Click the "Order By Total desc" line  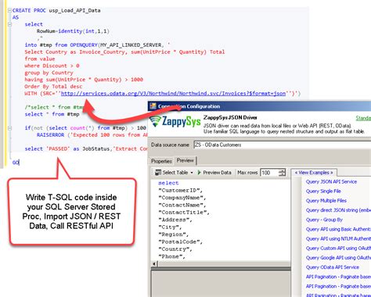click(x=53, y=86)
